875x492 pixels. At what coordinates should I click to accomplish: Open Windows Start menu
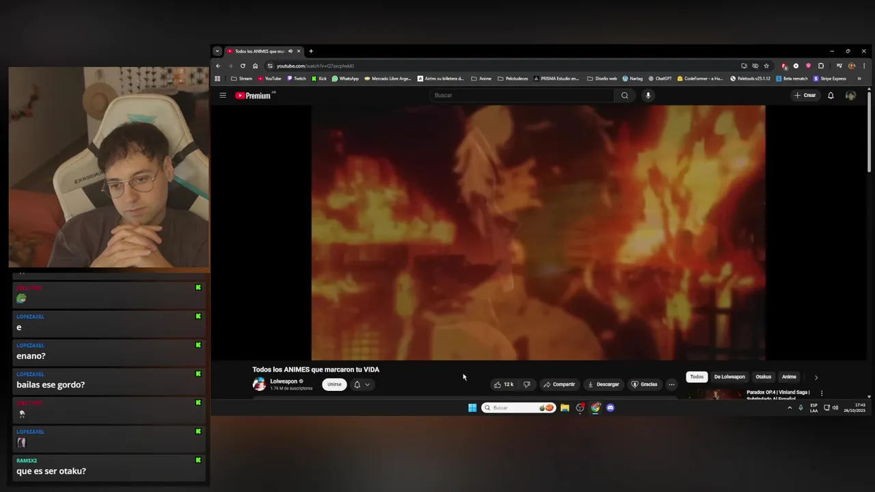(472, 408)
